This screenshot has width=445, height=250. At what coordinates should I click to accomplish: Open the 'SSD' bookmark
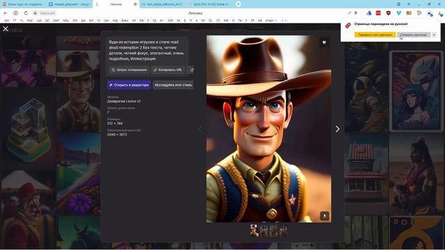tap(170, 20)
